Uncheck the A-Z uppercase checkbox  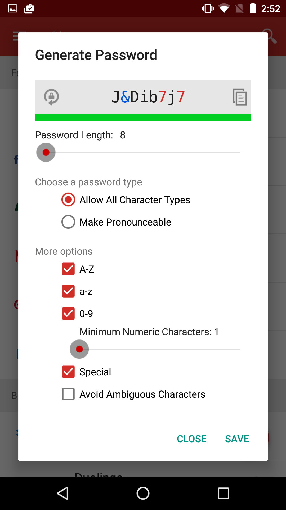(x=68, y=269)
